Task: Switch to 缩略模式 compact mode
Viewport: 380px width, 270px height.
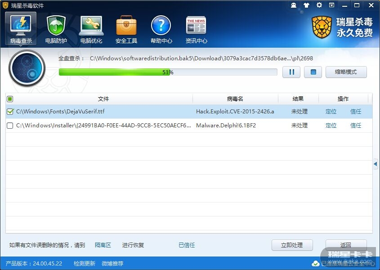Action: [346, 72]
